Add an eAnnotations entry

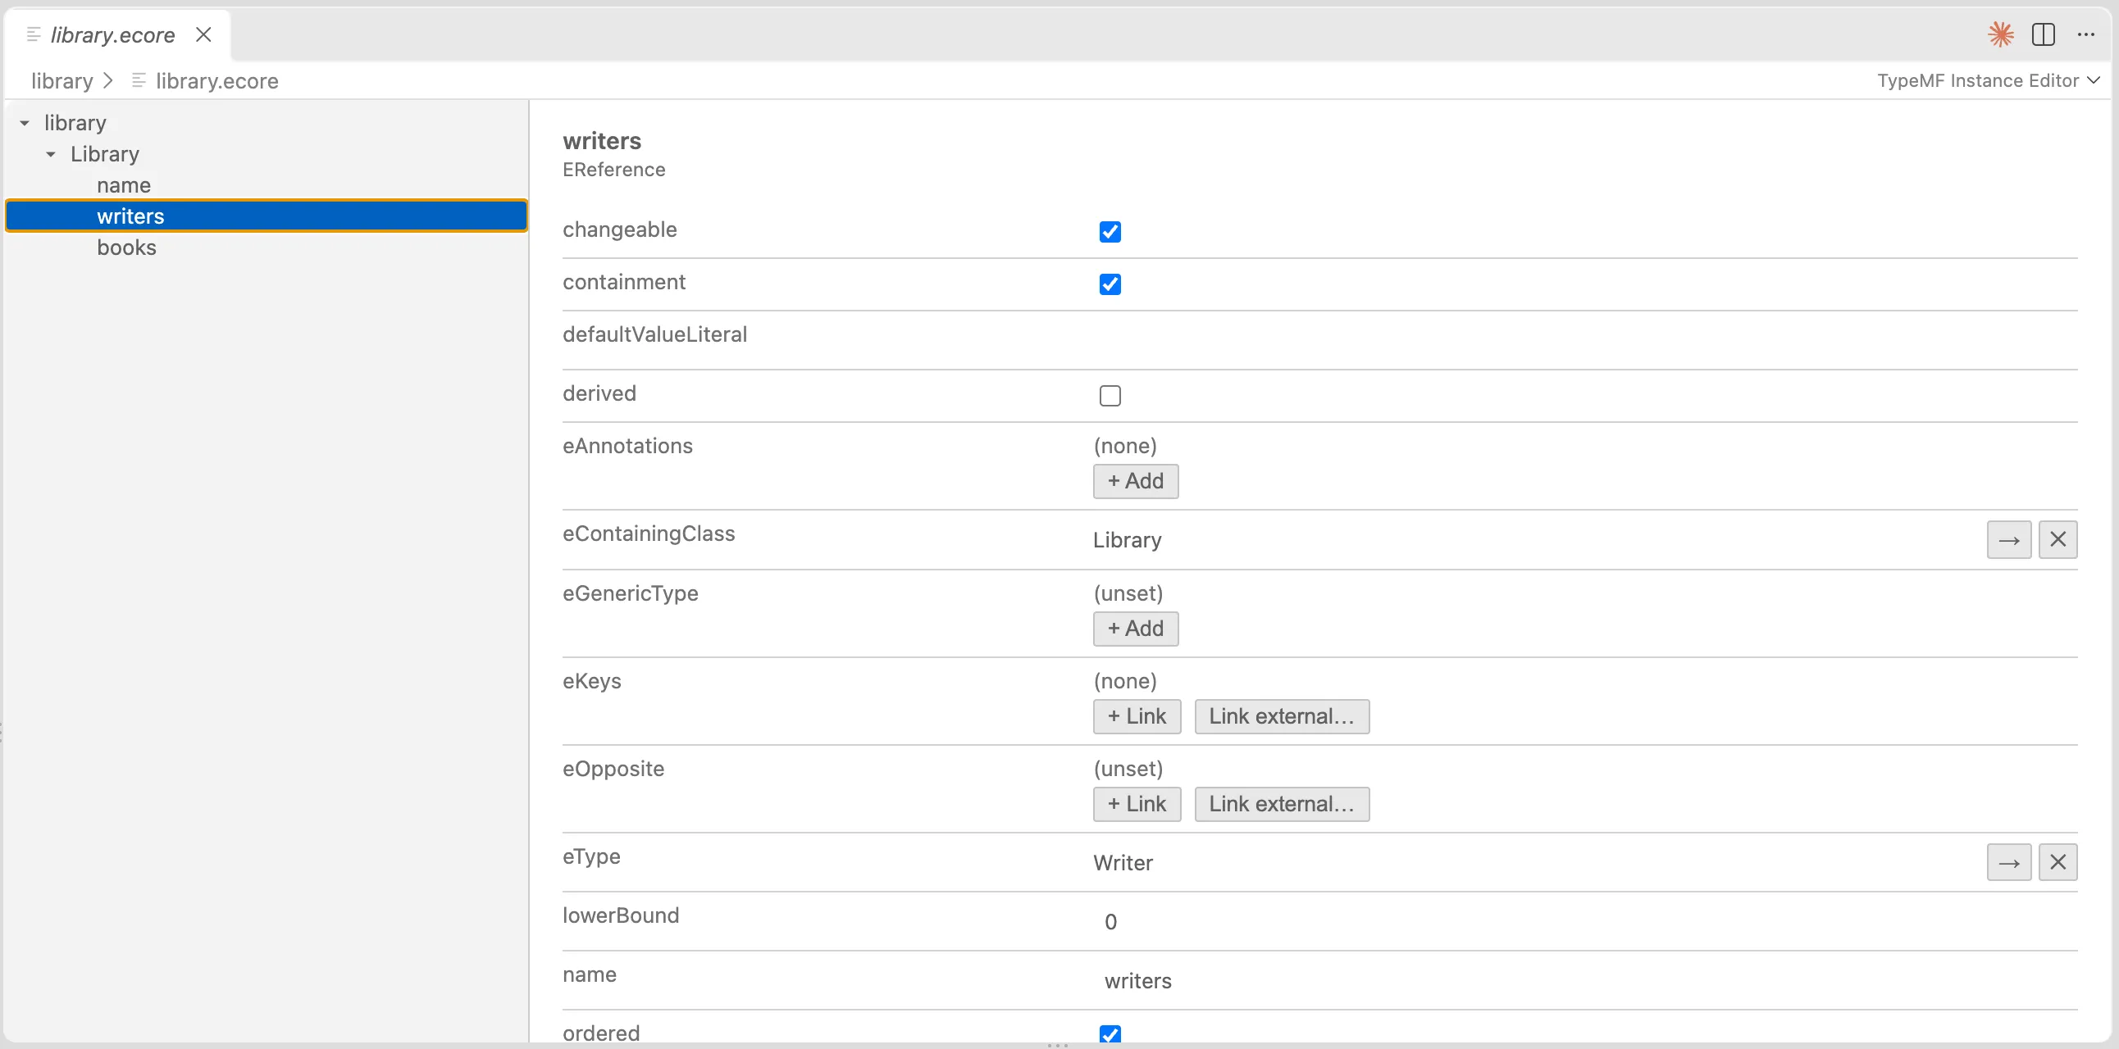(x=1135, y=482)
